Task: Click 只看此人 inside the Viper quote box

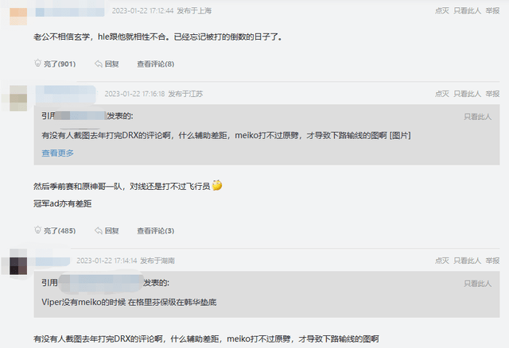Action: coord(477,284)
